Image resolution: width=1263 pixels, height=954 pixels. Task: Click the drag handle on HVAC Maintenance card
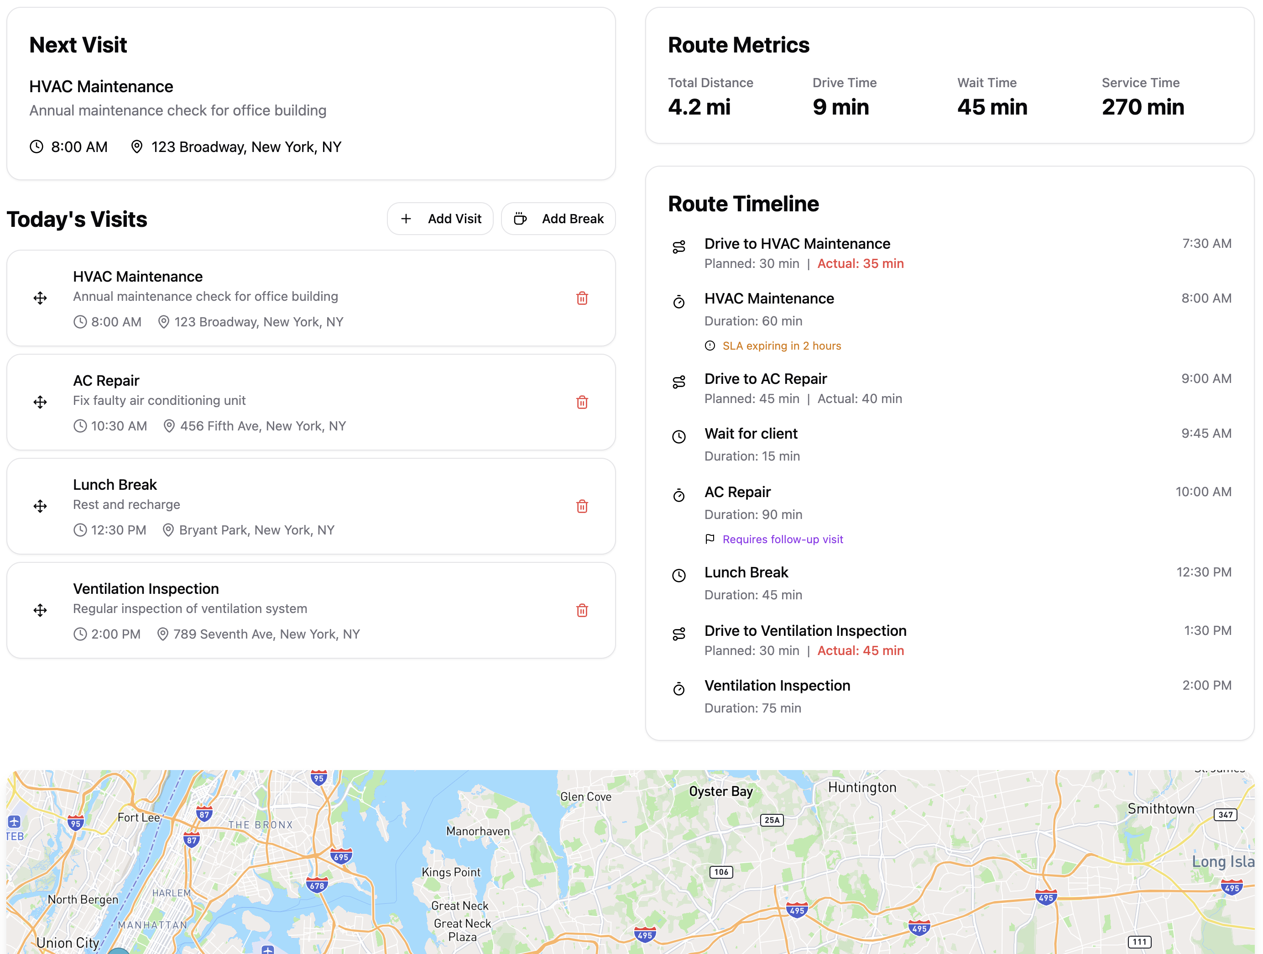pyautogui.click(x=40, y=298)
